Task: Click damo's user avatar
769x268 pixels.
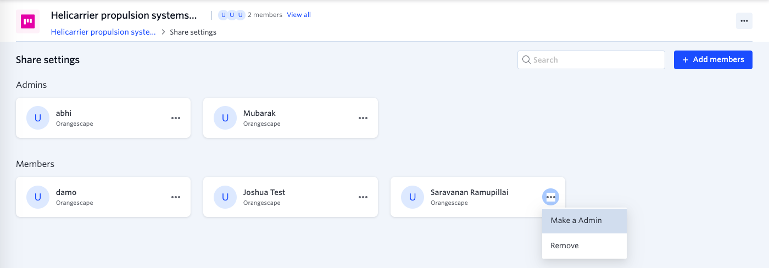Action: [x=38, y=197]
